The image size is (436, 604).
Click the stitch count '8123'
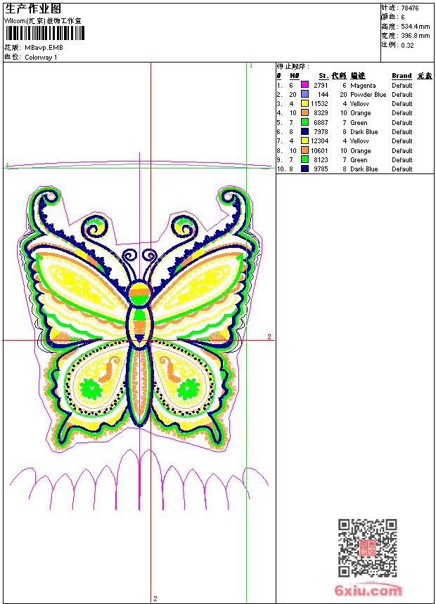[321, 160]
